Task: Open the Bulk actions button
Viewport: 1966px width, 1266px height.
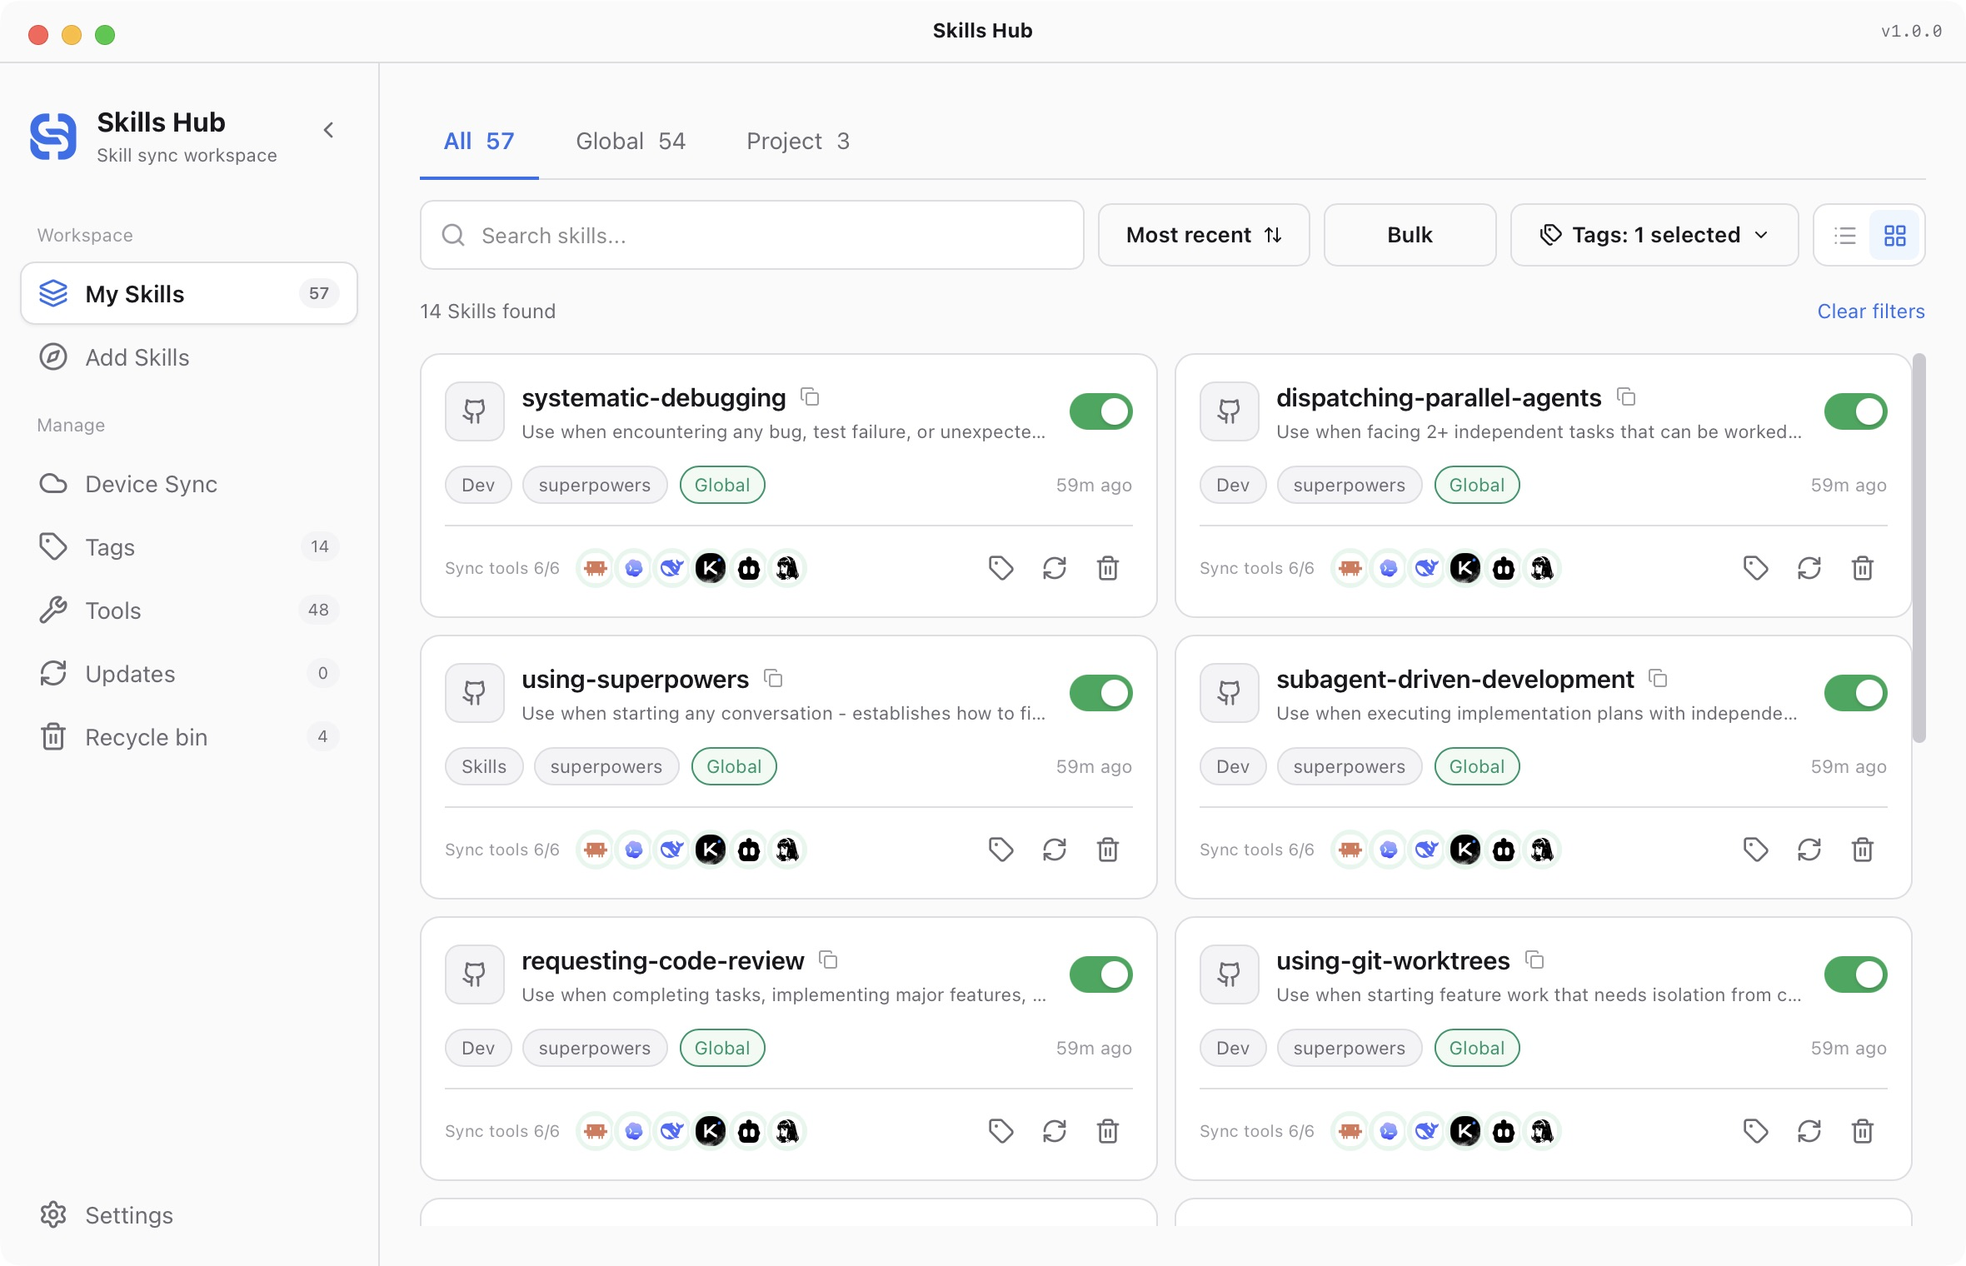Action: [x=1410, y=236]
